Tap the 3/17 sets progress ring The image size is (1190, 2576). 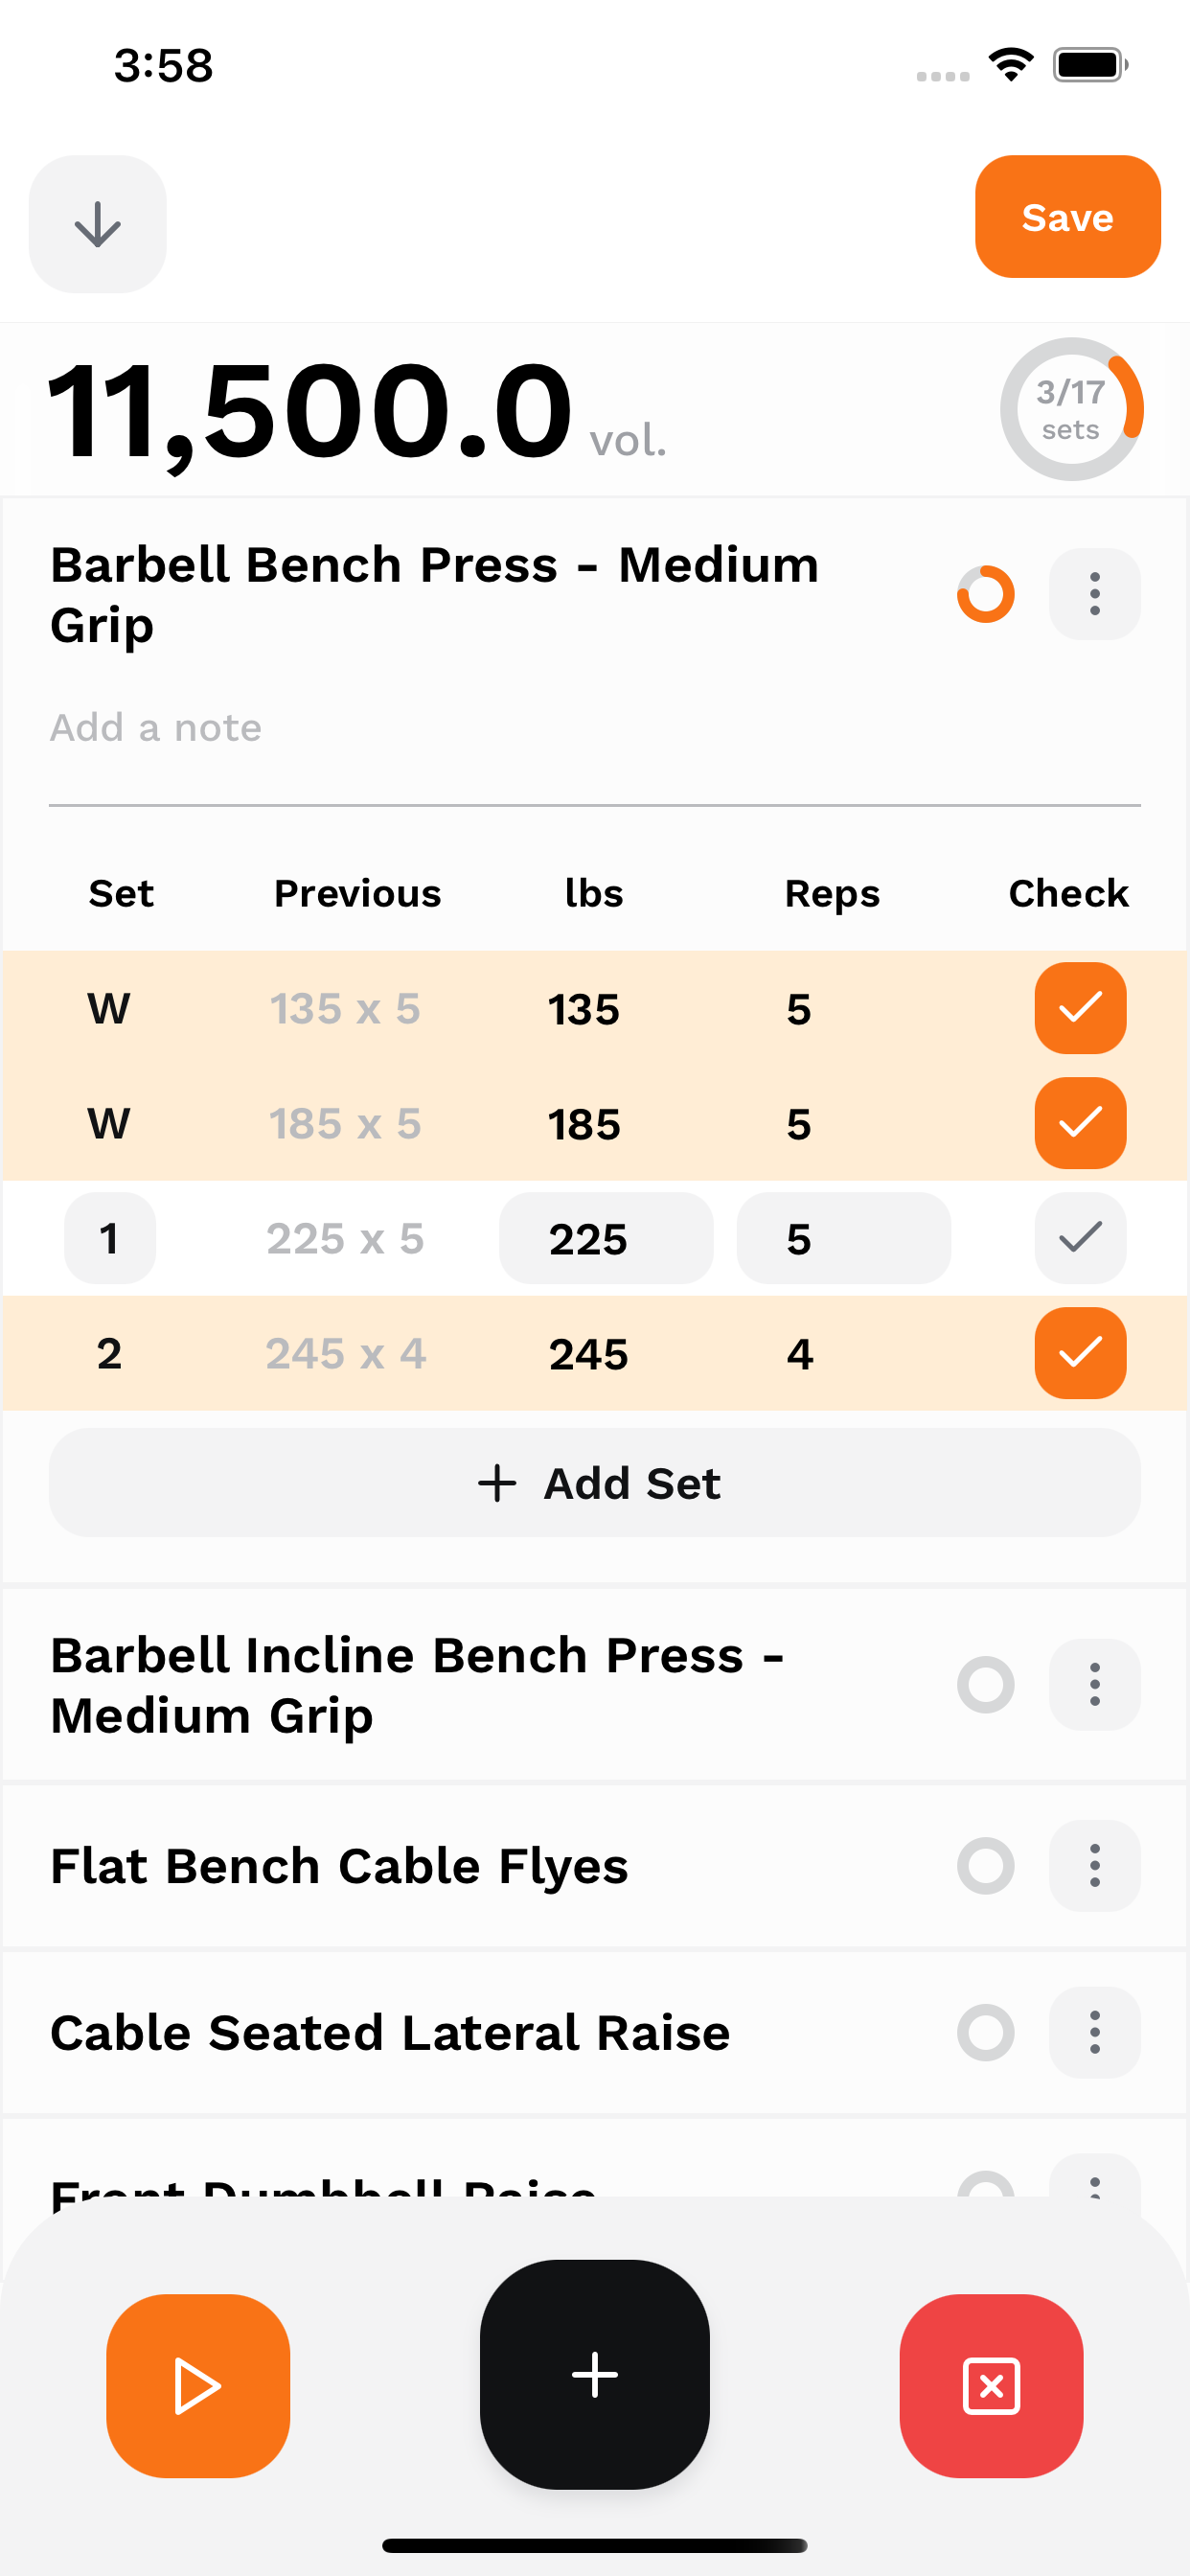(x=1070, y=409)
